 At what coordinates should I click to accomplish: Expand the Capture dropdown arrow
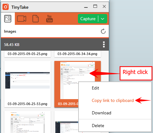coord(103,19)
